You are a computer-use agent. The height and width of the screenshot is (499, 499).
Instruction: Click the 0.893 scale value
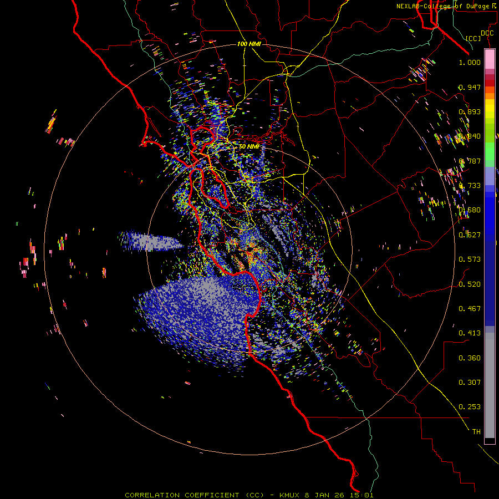pos(470,111)
